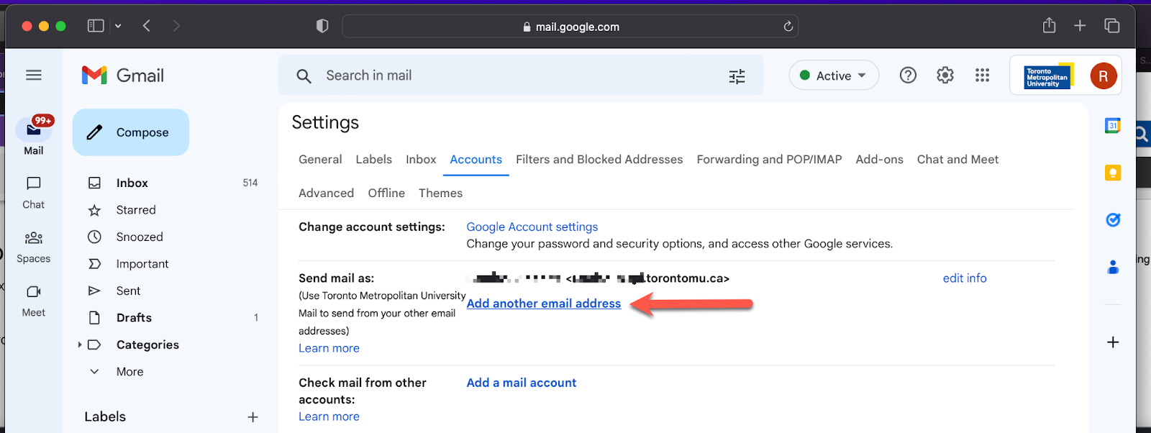The image size is (1151, 433).
Task: Switch to the Filters and Blocked Addresses tab
Action: coord(599,160)
